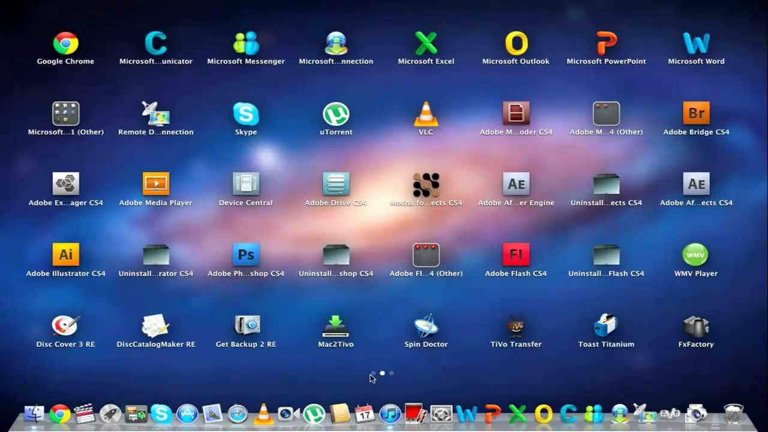Viewport: 768px width, 432px height.
Task: Click Microsoft Outlook in the Dock
Action: (543, 414)
